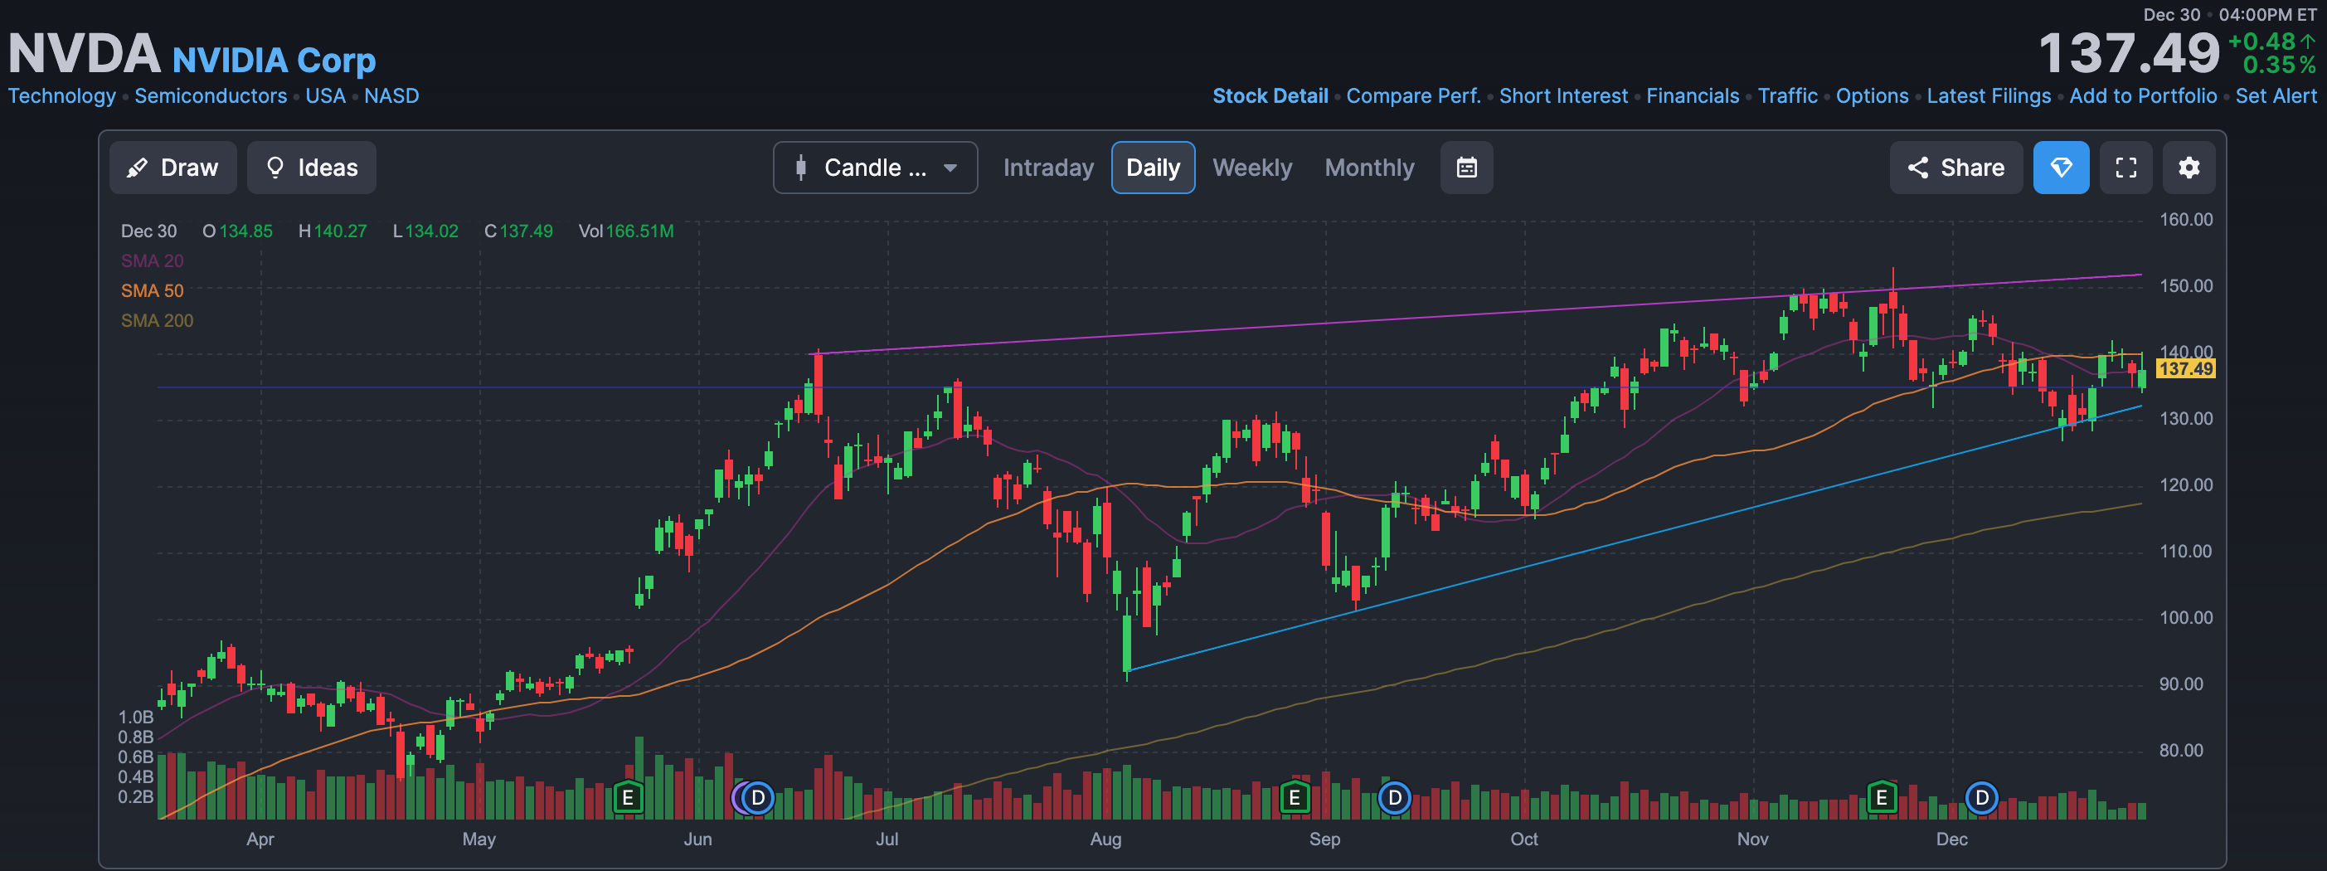
Task: Open Latest Filings
Action: point(1989,95)
